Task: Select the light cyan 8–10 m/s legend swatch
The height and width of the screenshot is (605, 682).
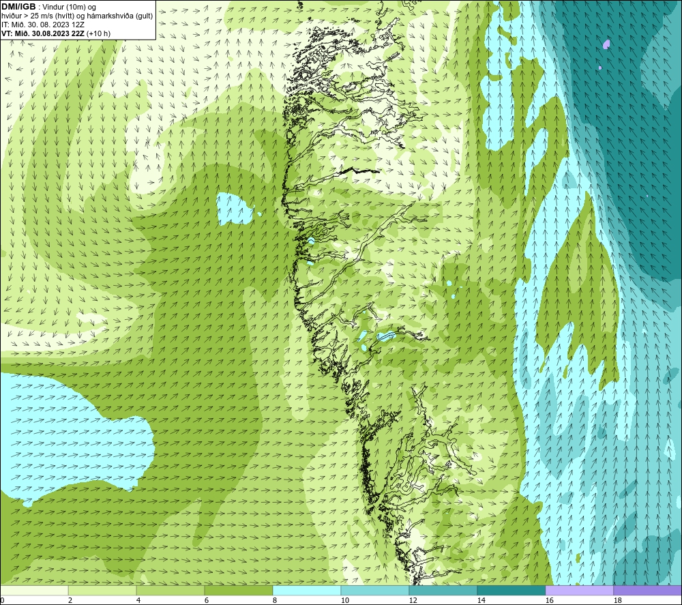Action: tap(307, 591)
